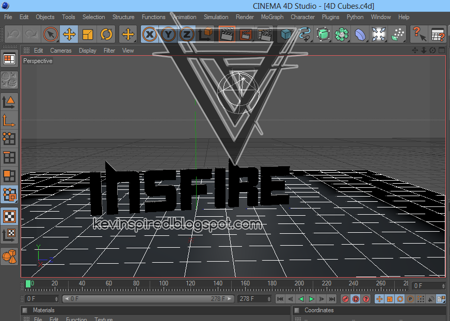
Task: Click the Redo arrow icon
Action: click(31, 35)
